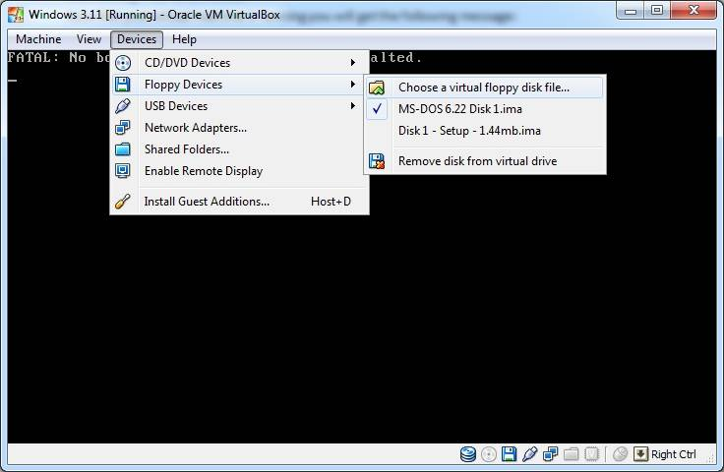The image size is (724, 472).
Task: Open the View menu
Action: click(x=89, y=39)
